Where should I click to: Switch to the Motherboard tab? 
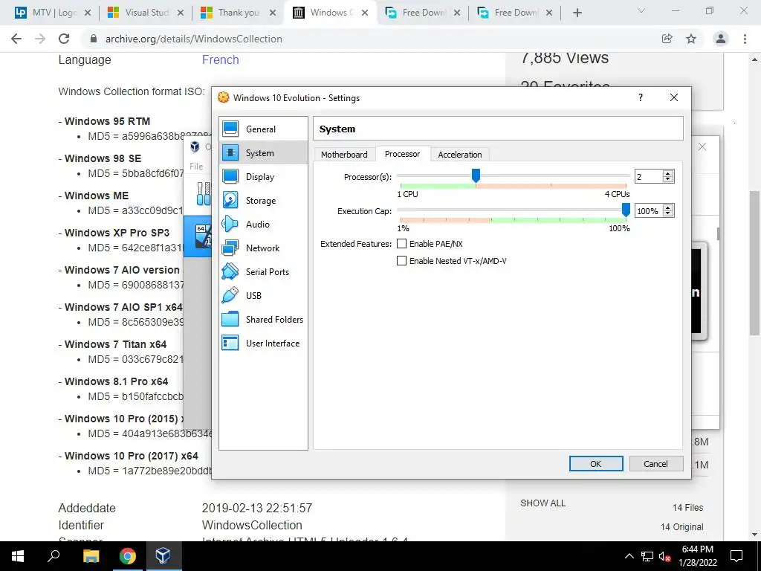[344, 155]
